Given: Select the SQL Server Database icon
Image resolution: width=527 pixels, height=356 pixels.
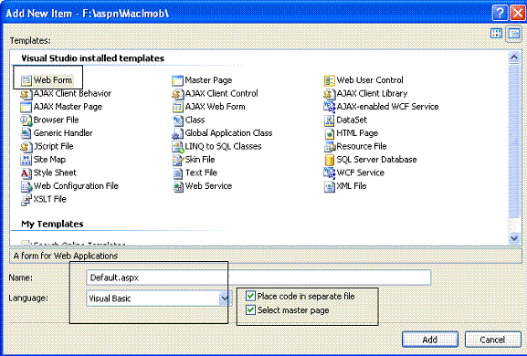Looking at the screenshot, I should 330,160.
